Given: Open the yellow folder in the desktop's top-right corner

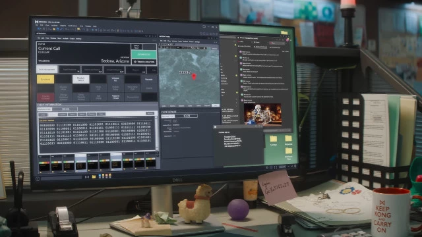Looking at the screenshot, I should pos(284,33).
